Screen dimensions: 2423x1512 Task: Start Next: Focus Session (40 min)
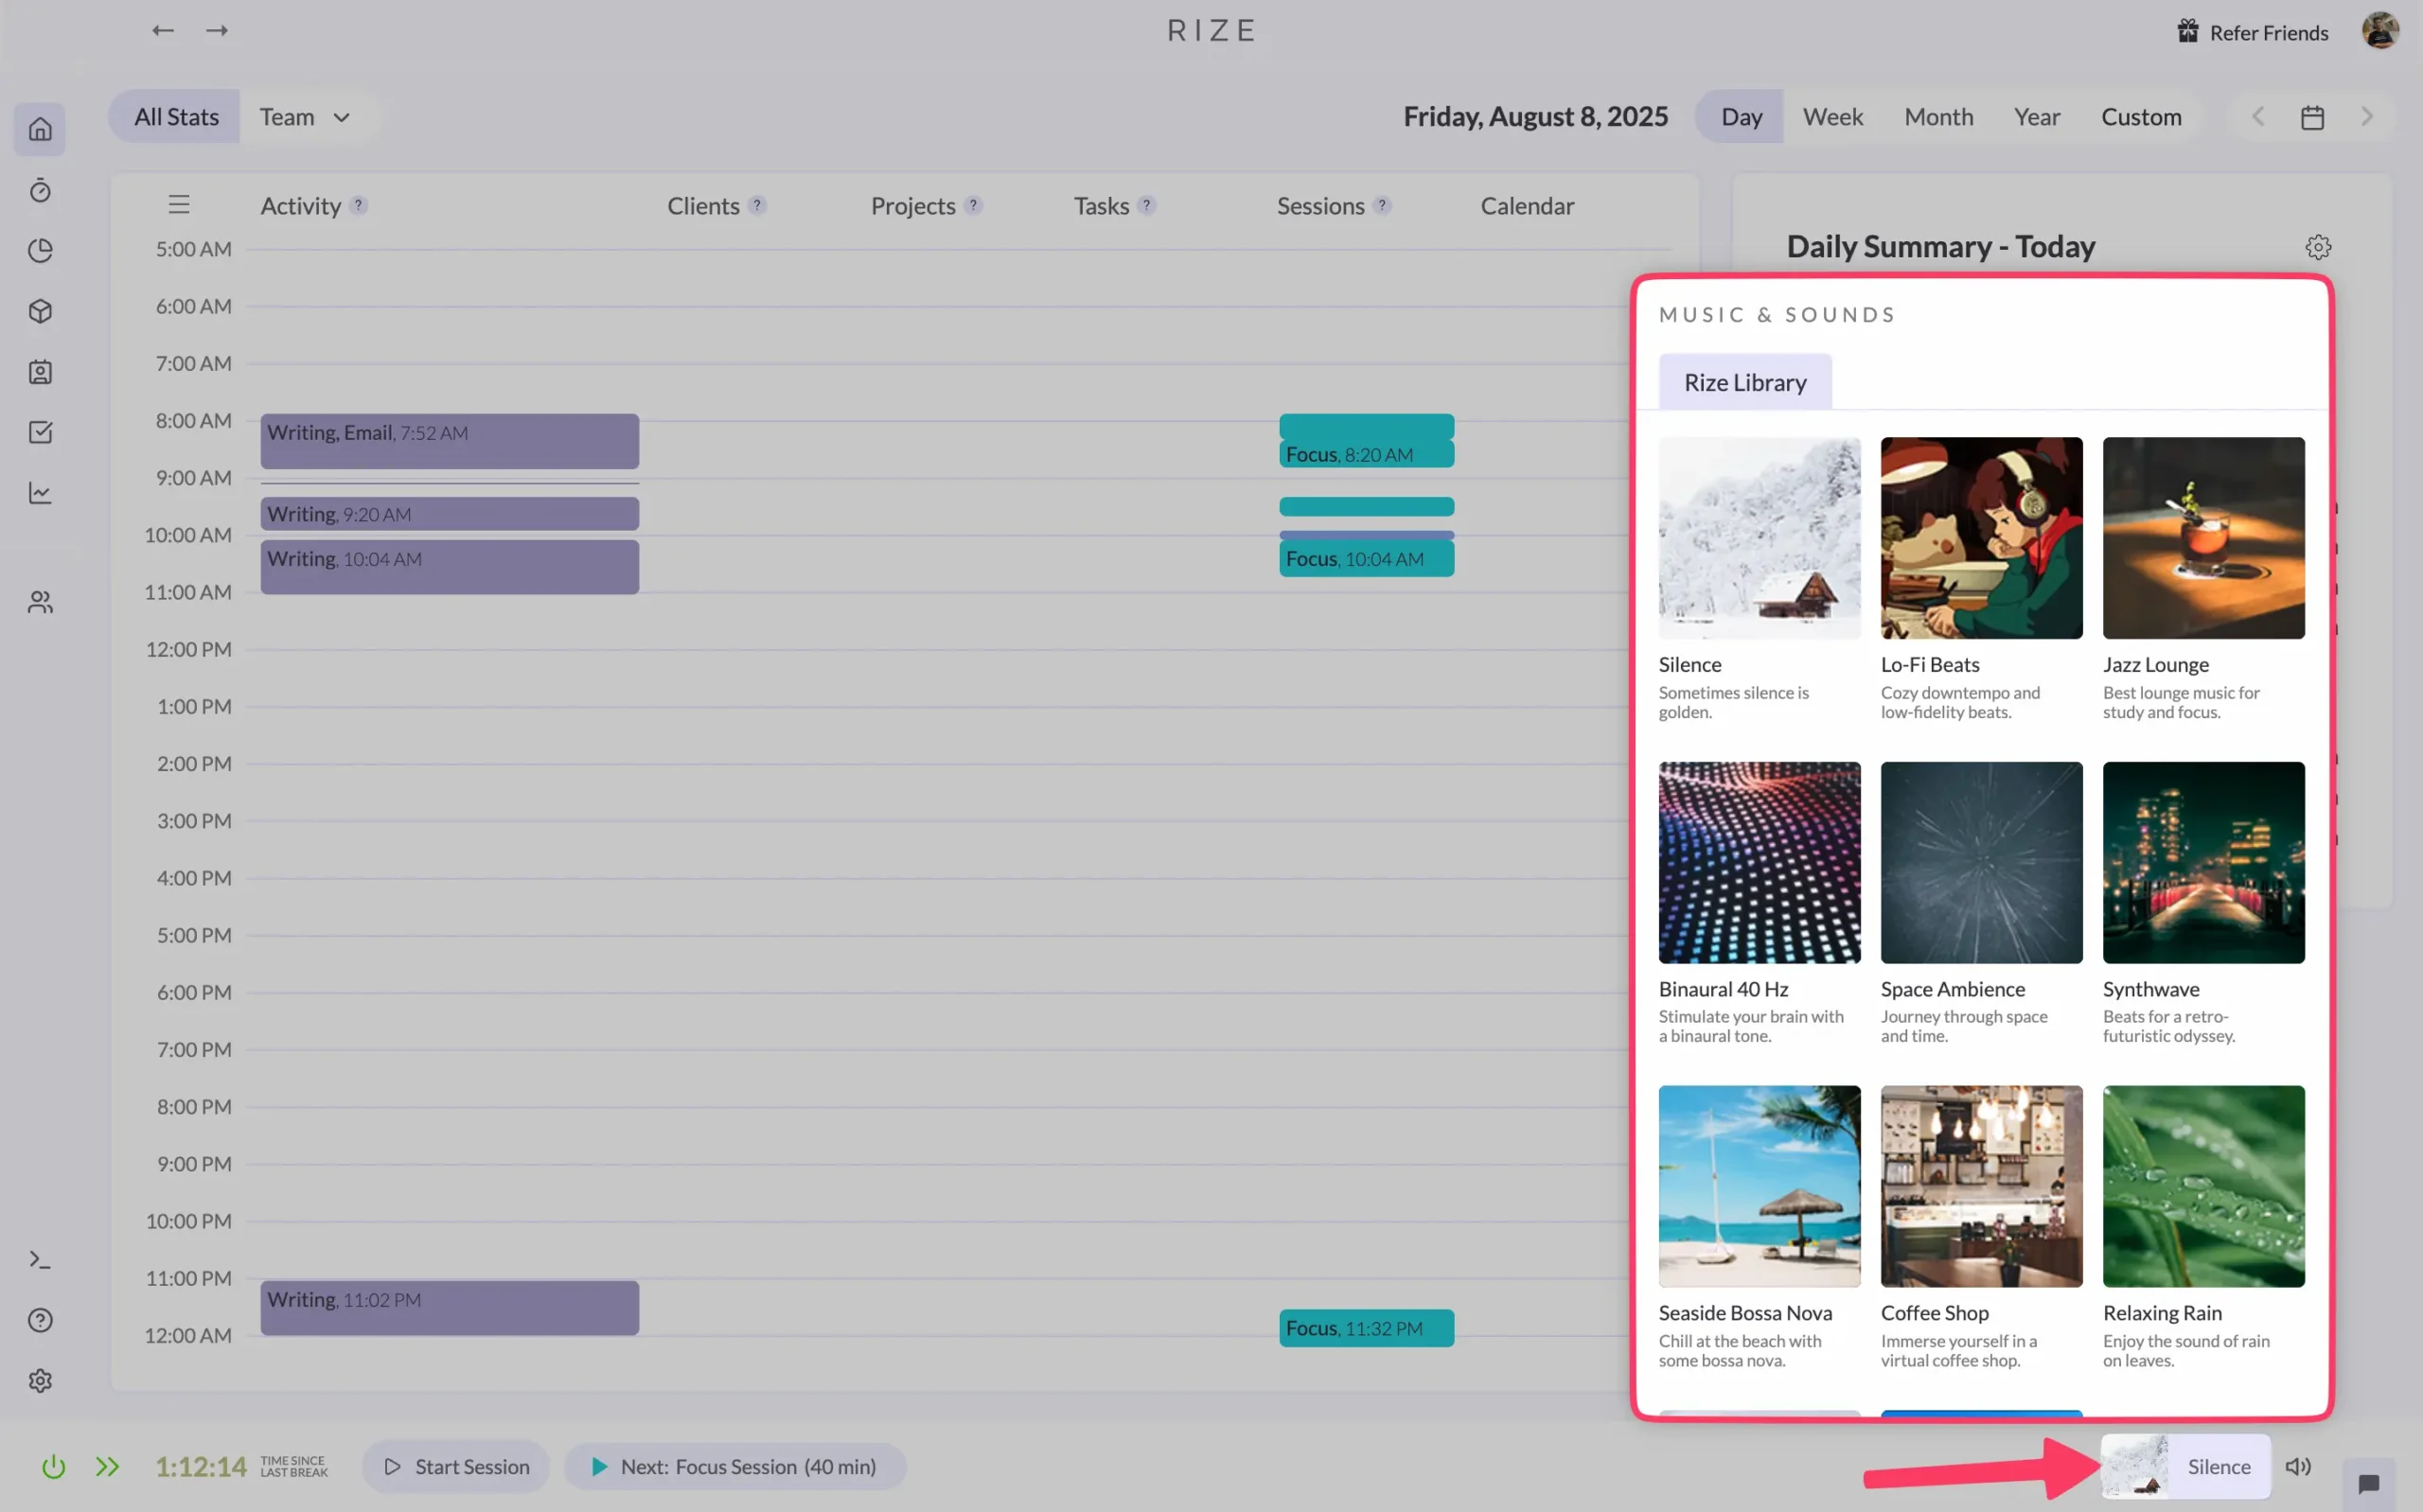[x=735, y=1466]
